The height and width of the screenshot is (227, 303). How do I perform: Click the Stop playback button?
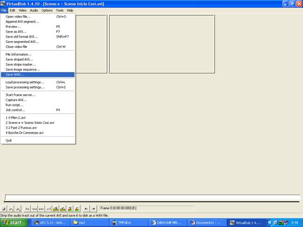[4, 209]
